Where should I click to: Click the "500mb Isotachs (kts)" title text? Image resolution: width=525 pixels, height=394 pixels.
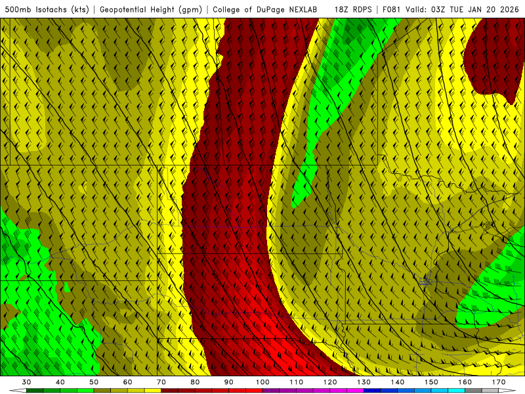[47, 10]
